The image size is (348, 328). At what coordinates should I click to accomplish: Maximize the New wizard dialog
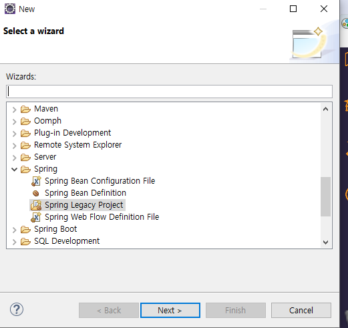(x=293, y=9)
